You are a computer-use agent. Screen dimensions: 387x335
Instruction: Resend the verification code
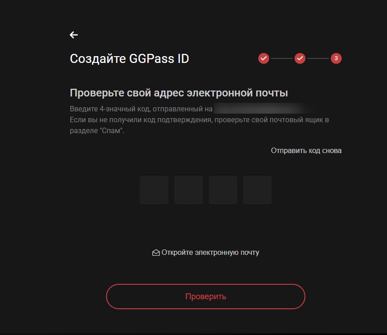(306, 150)
